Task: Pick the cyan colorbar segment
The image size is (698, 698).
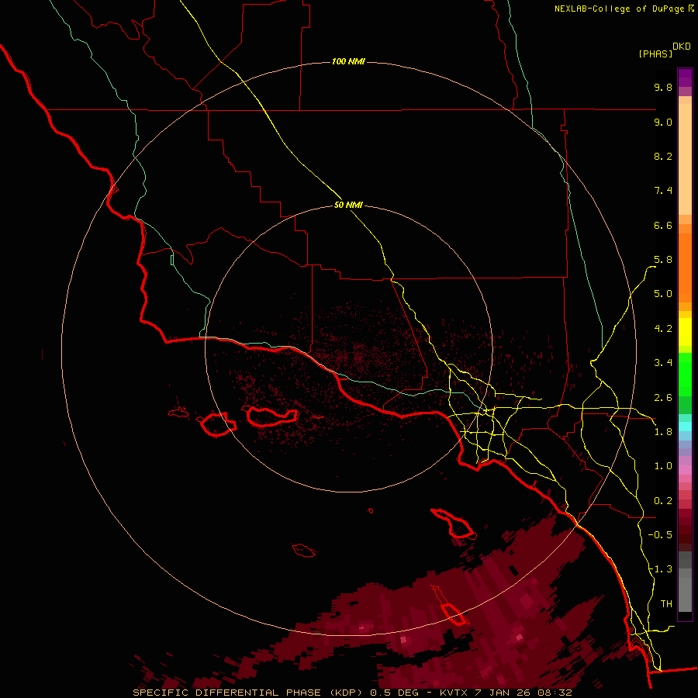Action: click(x=685, y=427)
